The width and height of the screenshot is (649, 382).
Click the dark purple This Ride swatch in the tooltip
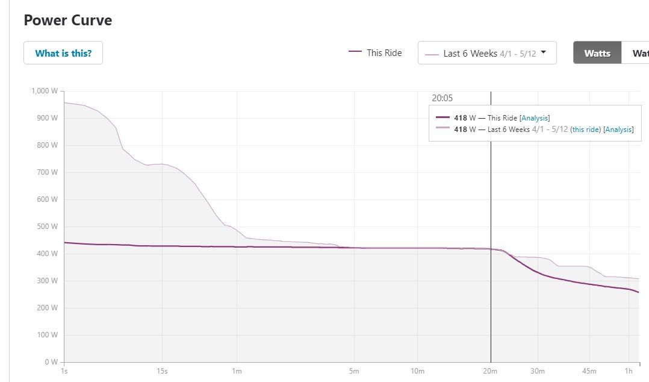point(442,118)
